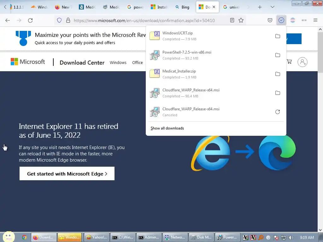Toggle reader view icon

click(x=232, y=20)
